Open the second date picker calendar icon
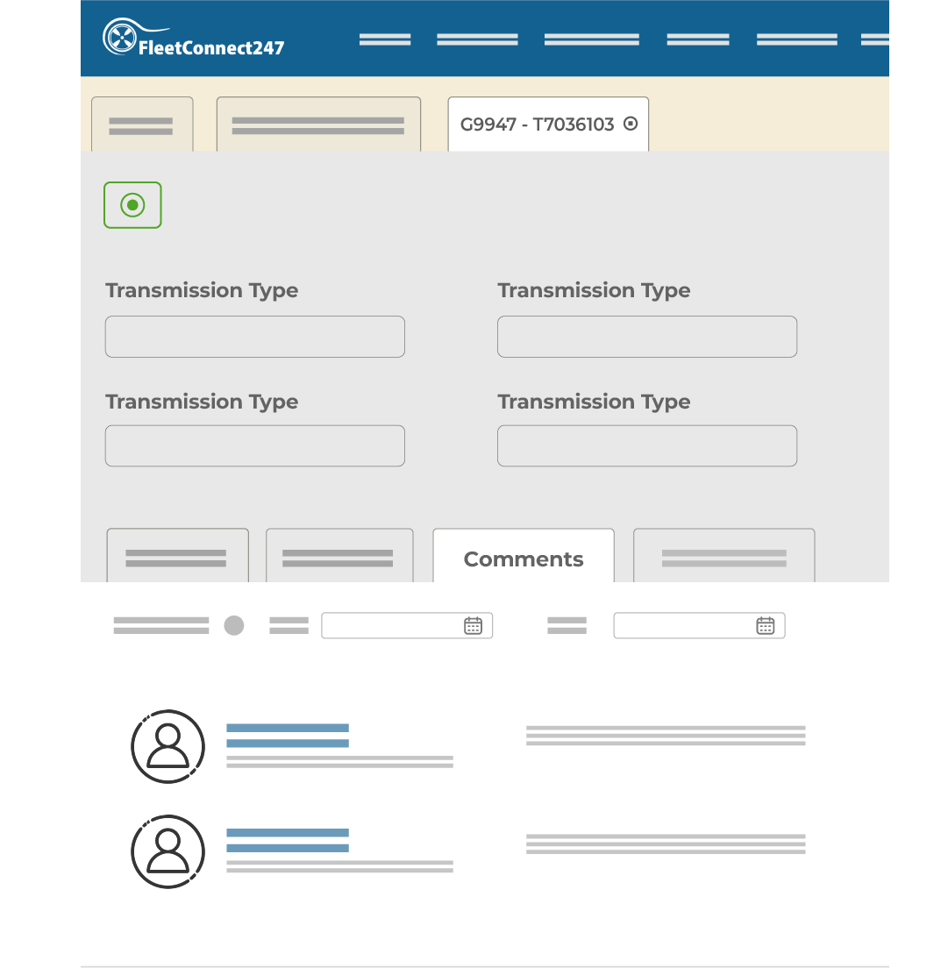 click(x=765, y=625)
